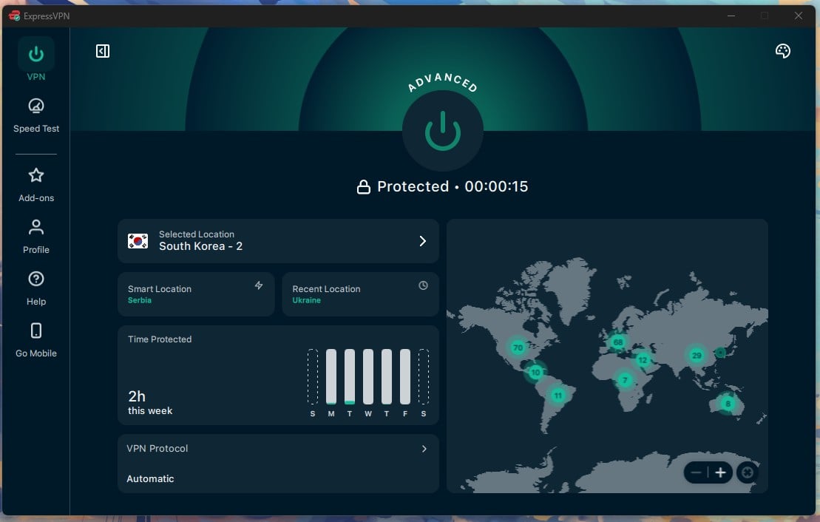Click the Wednesday time protected bar

368,376
